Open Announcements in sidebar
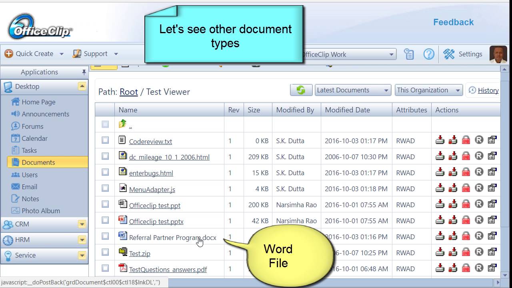This screenshot has height=288, width=512. (x=45, y=114)
